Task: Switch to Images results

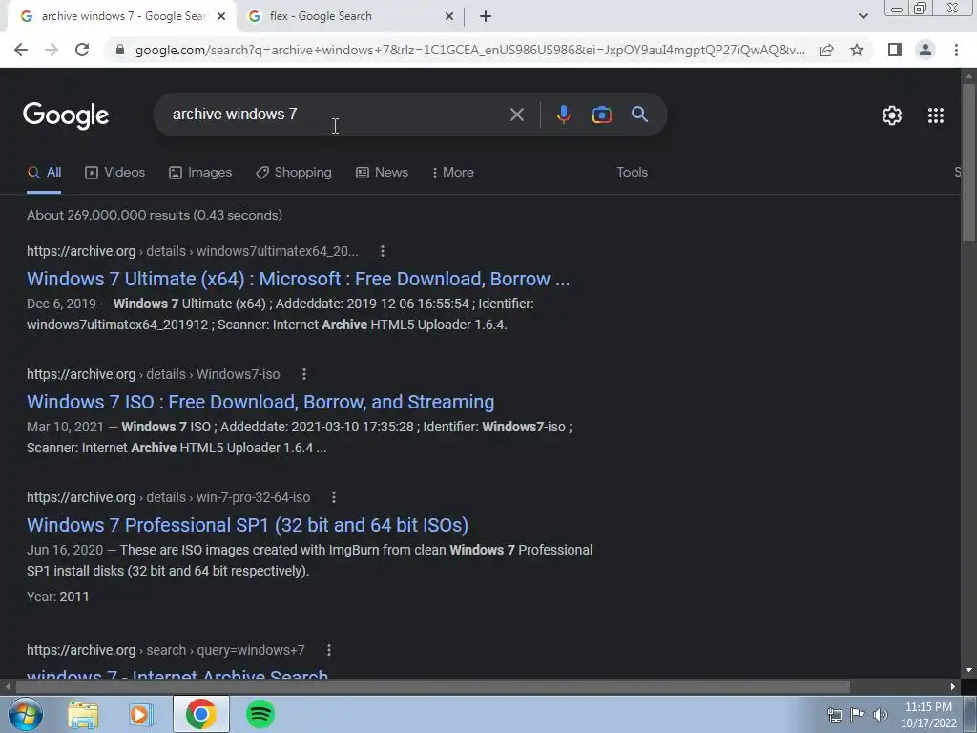Action: click(200, 173)
